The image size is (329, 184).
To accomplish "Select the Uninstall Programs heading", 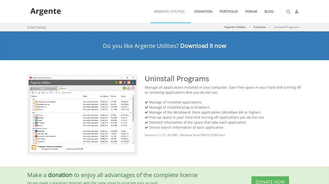I will pos(177,79).
